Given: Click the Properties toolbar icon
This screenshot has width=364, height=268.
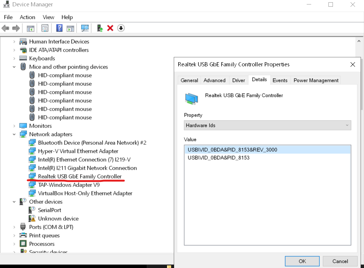Looking at the screenshot, I should tap(45, 28).
